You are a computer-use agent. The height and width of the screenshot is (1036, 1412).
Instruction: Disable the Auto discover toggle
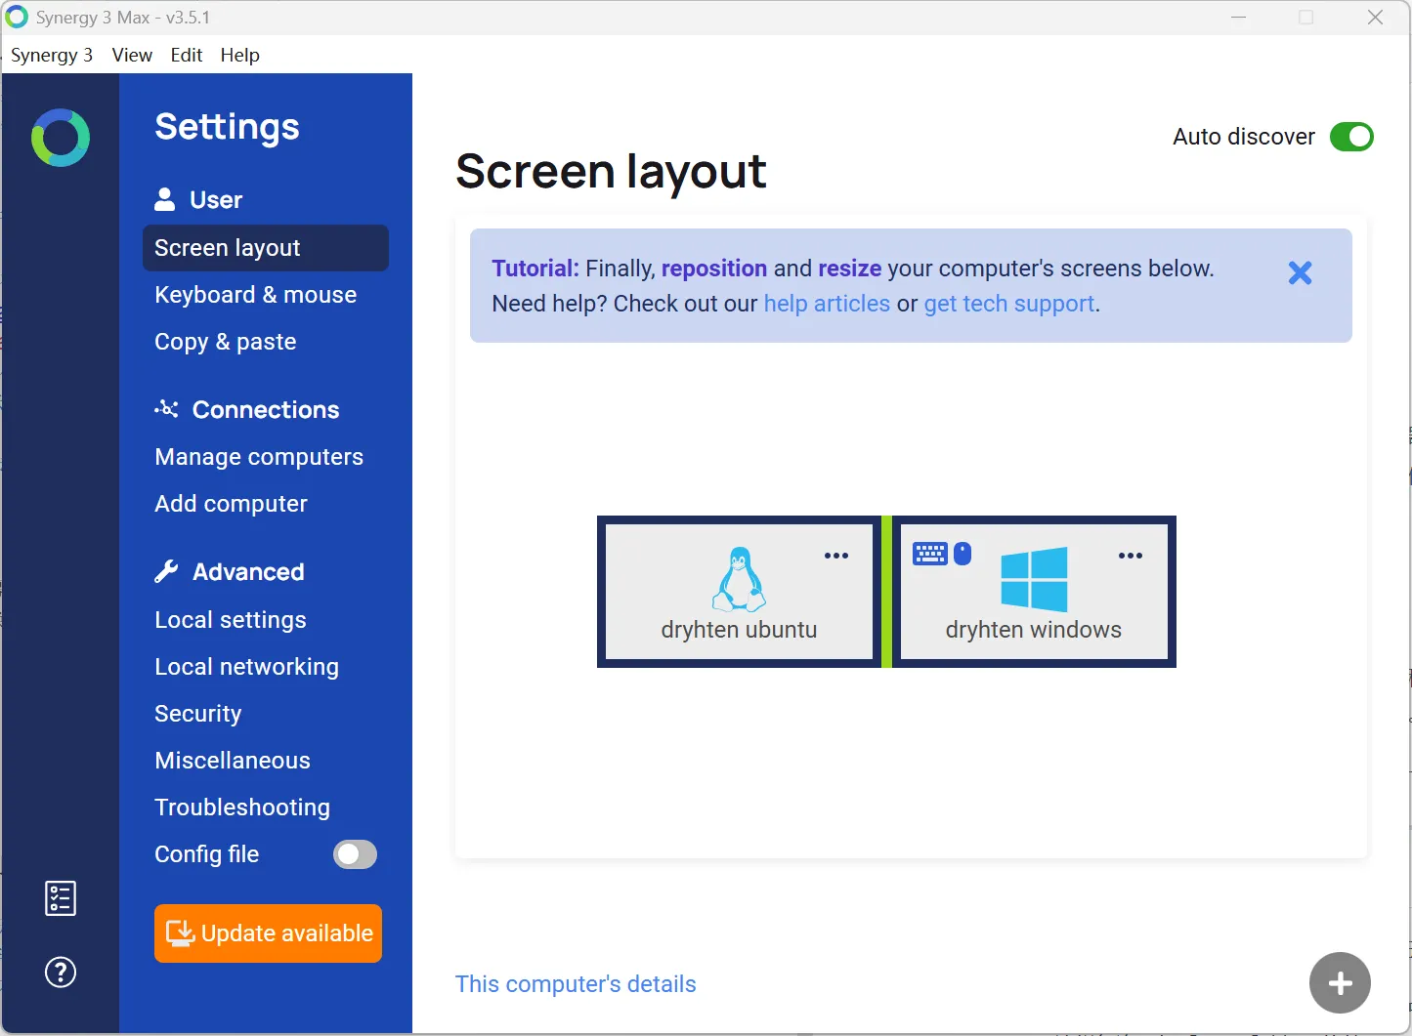(x=1351, y=137)
